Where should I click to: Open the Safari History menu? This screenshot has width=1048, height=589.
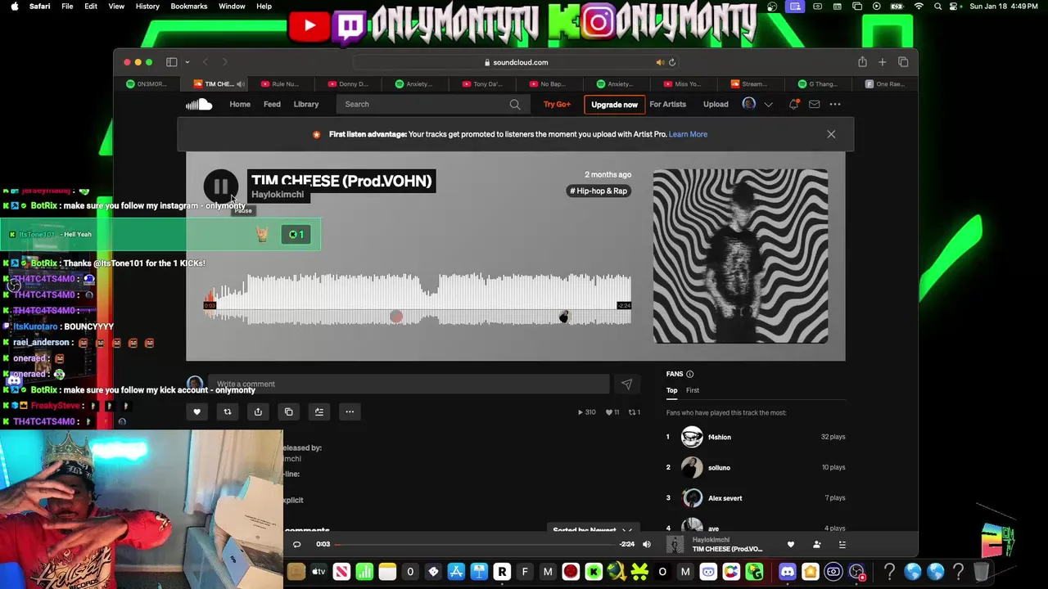pos(147,6)
